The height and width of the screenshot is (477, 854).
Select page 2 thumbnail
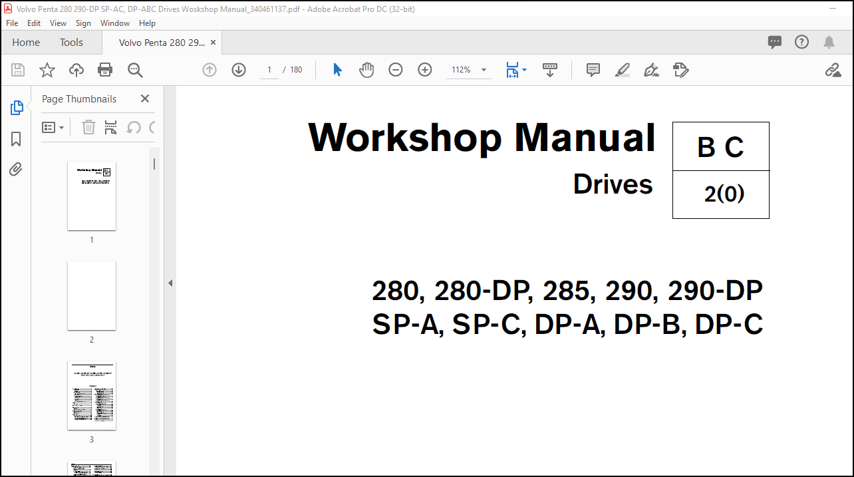(92, 295)
